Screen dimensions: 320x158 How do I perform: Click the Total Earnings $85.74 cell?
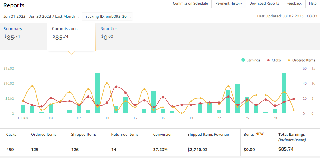point(297,142)
